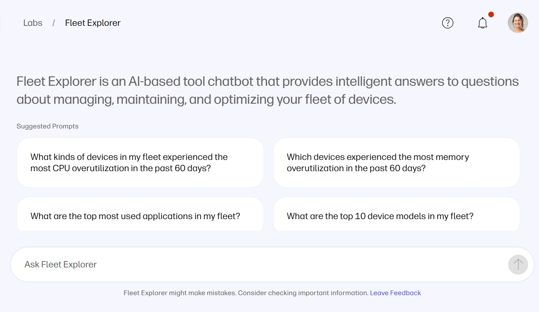Open the Help question mark icon
Screen dimensions: 539x312
pyautogui.click(x=448, y=23)
